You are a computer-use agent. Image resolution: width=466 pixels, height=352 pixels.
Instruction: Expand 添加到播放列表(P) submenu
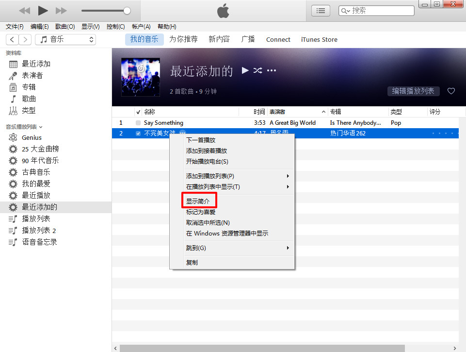click(232, 176)
